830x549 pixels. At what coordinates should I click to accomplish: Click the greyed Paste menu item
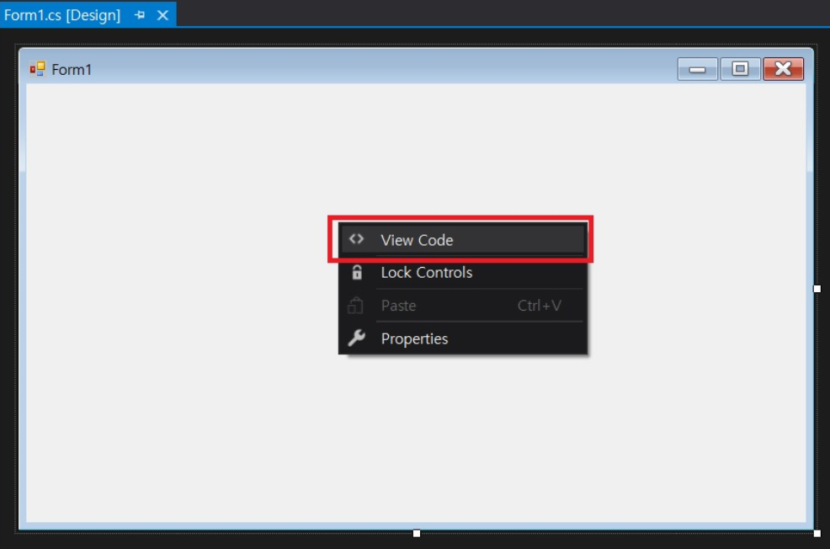click(x=463, y=306)
